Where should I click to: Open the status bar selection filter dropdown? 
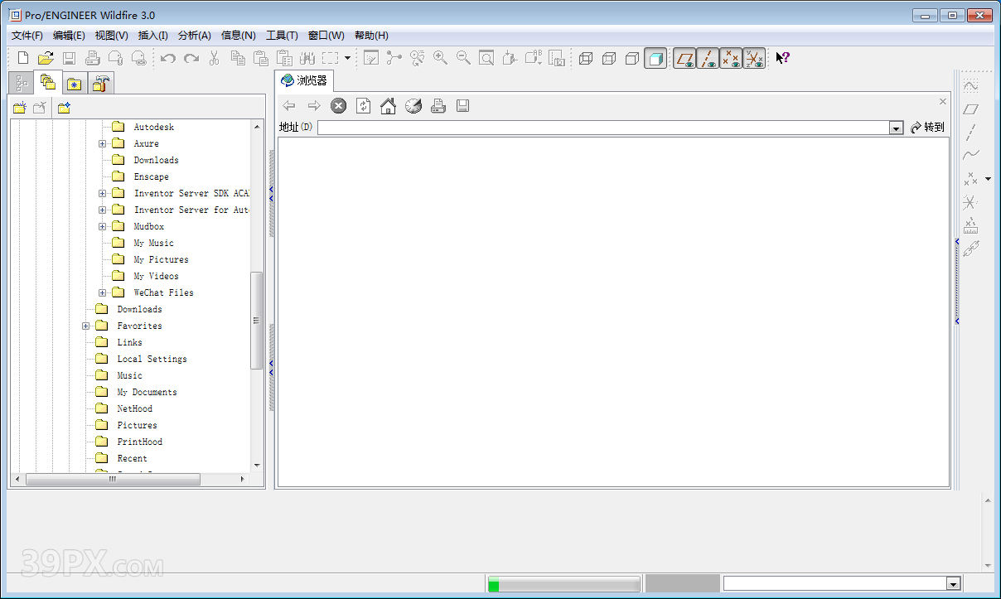953,584
